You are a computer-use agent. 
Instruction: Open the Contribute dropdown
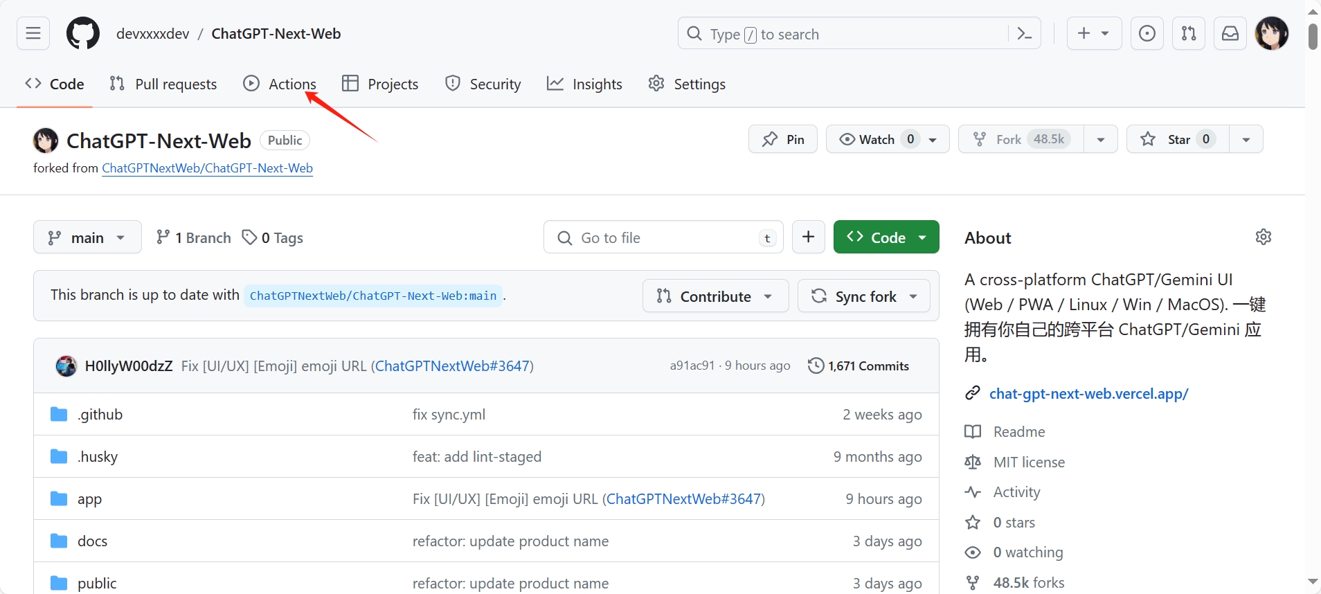point(715,296)
